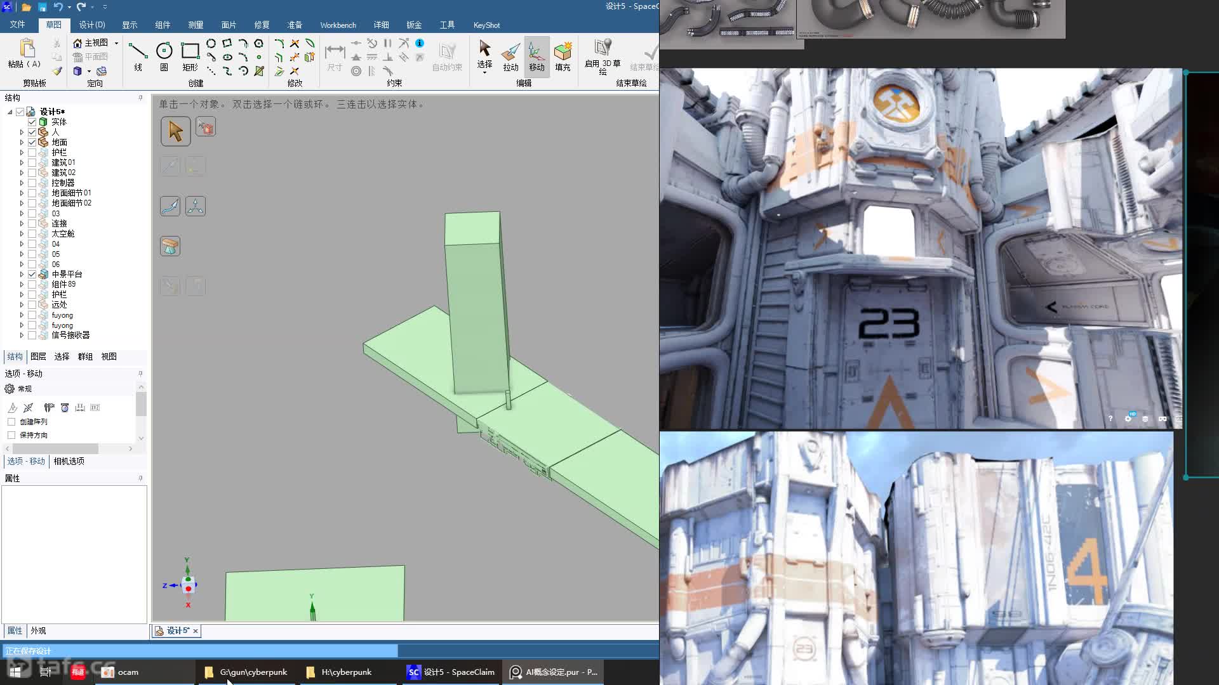This screenshot has width=1219, height=685.
Task: Toggle visibility checkbox for 地面
Action: 32,142
